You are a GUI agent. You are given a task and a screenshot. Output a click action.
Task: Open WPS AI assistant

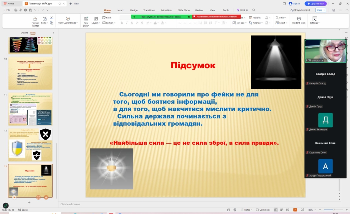click(x=242, y=10)
